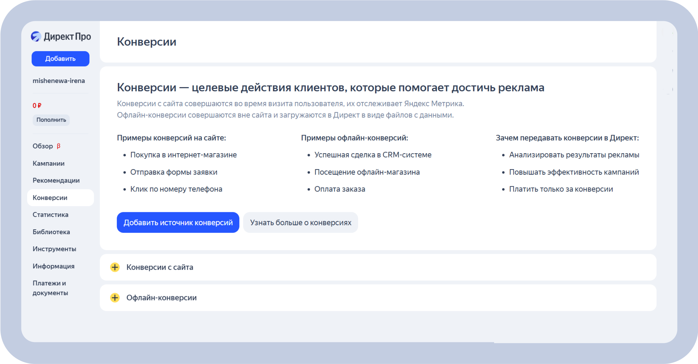Click the 0 ₽ balance amount

(37, 106)
